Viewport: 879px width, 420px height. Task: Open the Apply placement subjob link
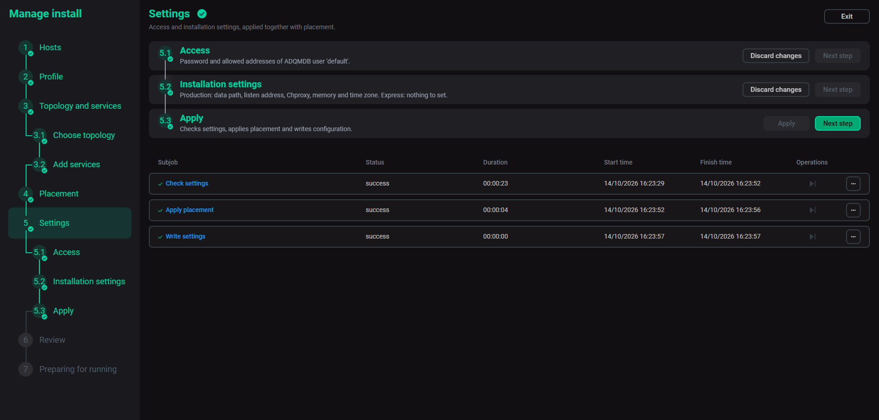(190, 210)
